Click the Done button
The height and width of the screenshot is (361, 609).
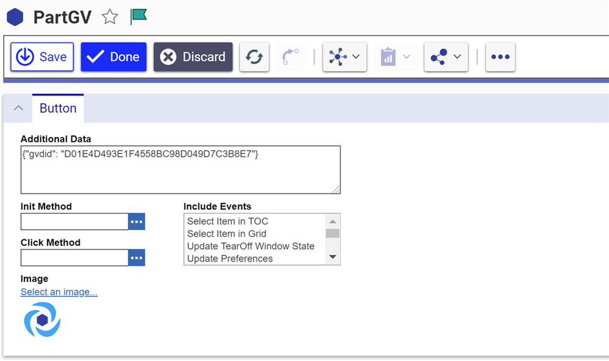click(x=113, y=57)
